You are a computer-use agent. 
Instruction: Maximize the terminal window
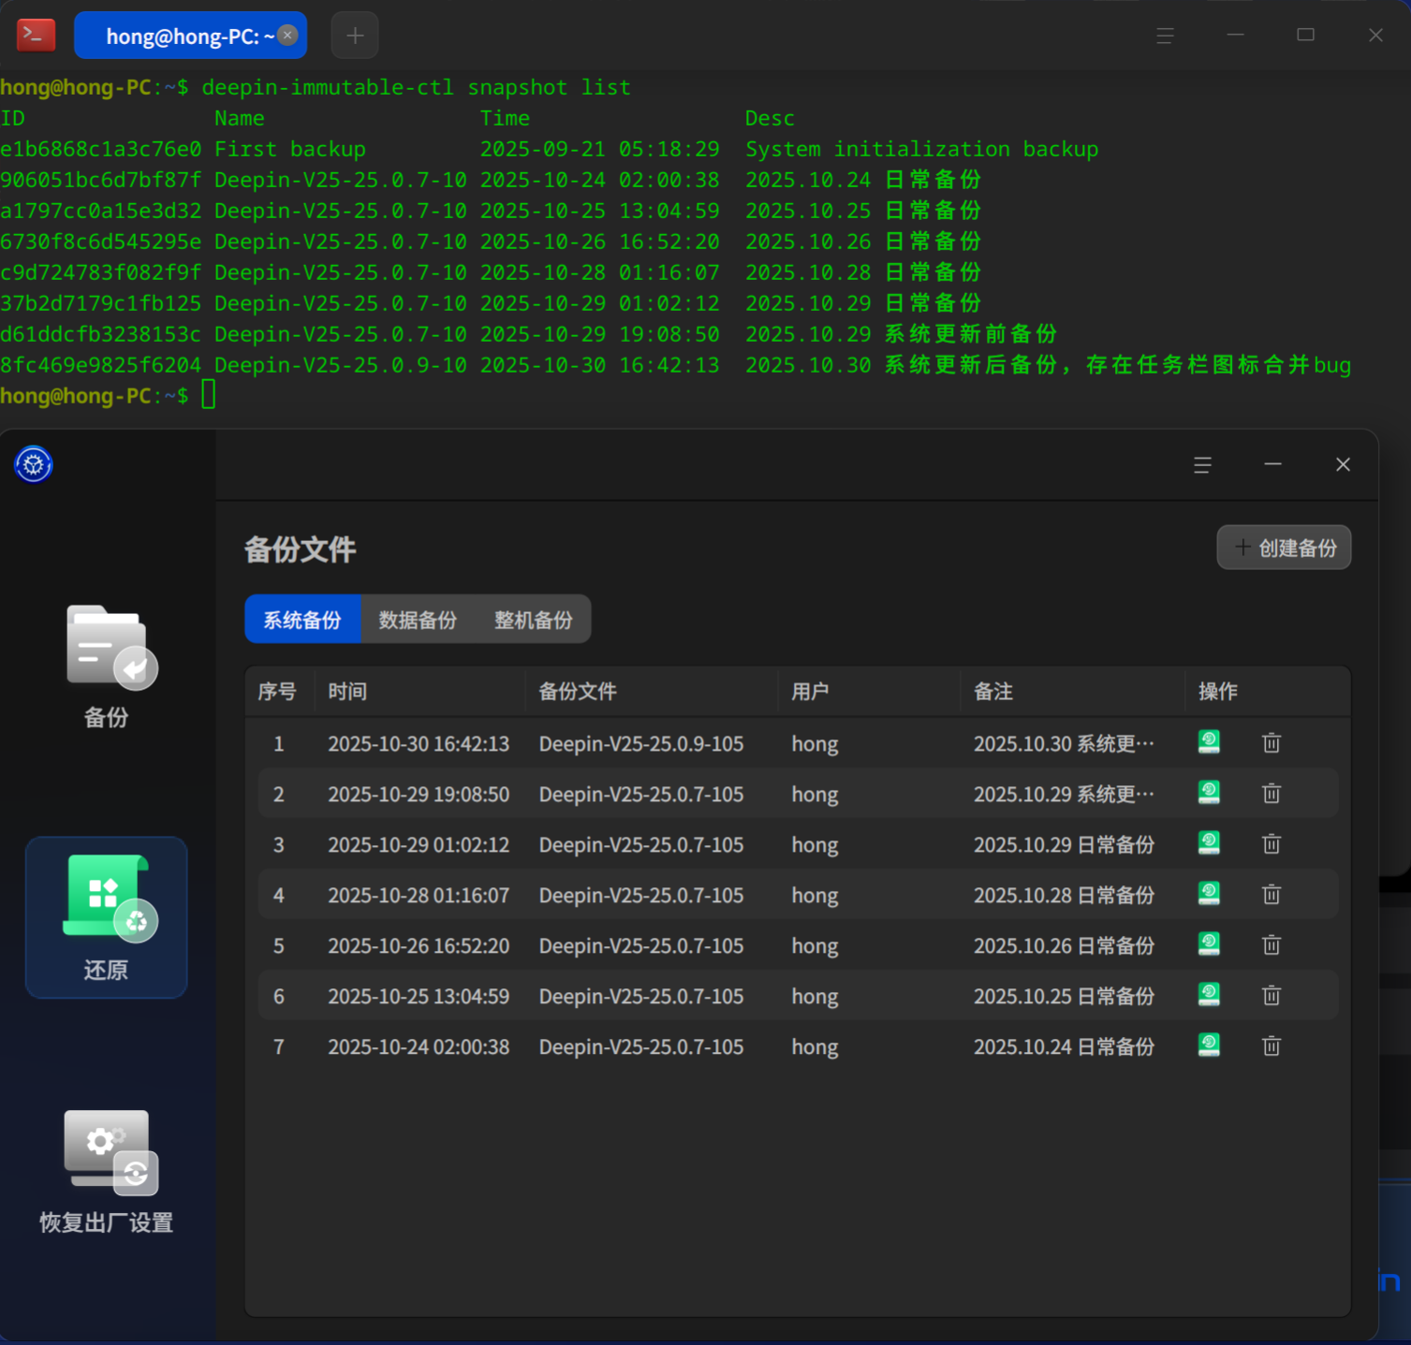click(1305, 35)
